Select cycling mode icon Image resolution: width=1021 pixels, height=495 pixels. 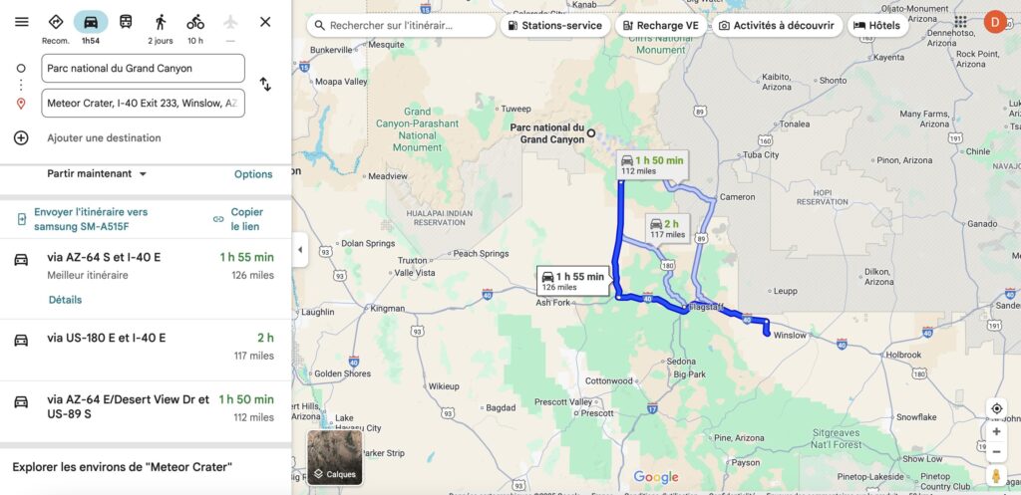[195, 22]
